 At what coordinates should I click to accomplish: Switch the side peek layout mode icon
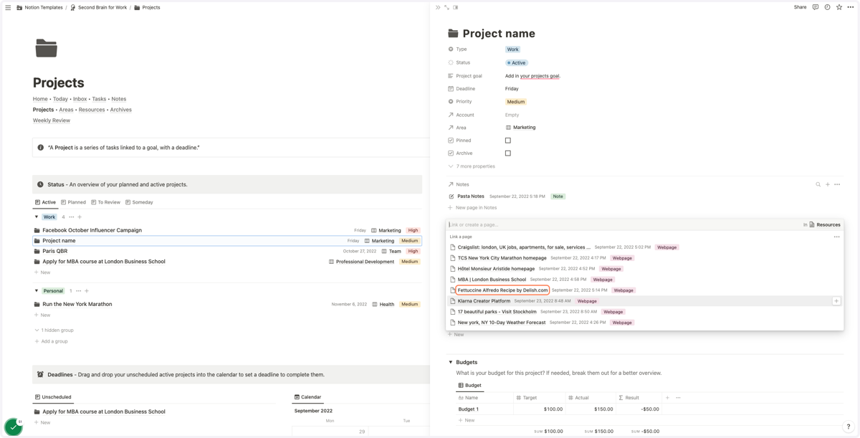pyautogui.click(x=455, y=7)
